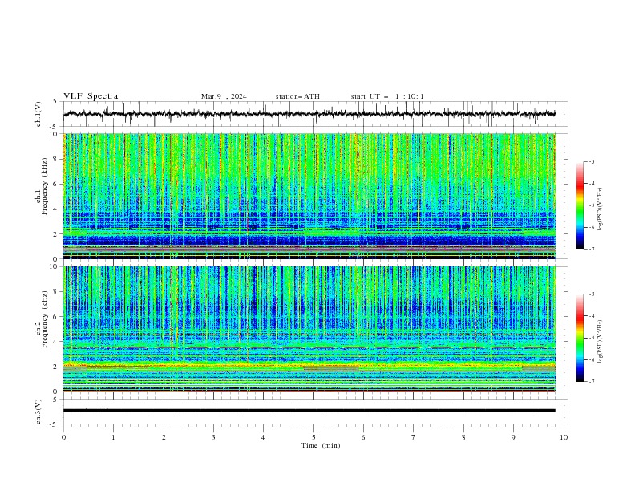
Task: Click the "5" tick on the time axis
Action: pos(313,437)
